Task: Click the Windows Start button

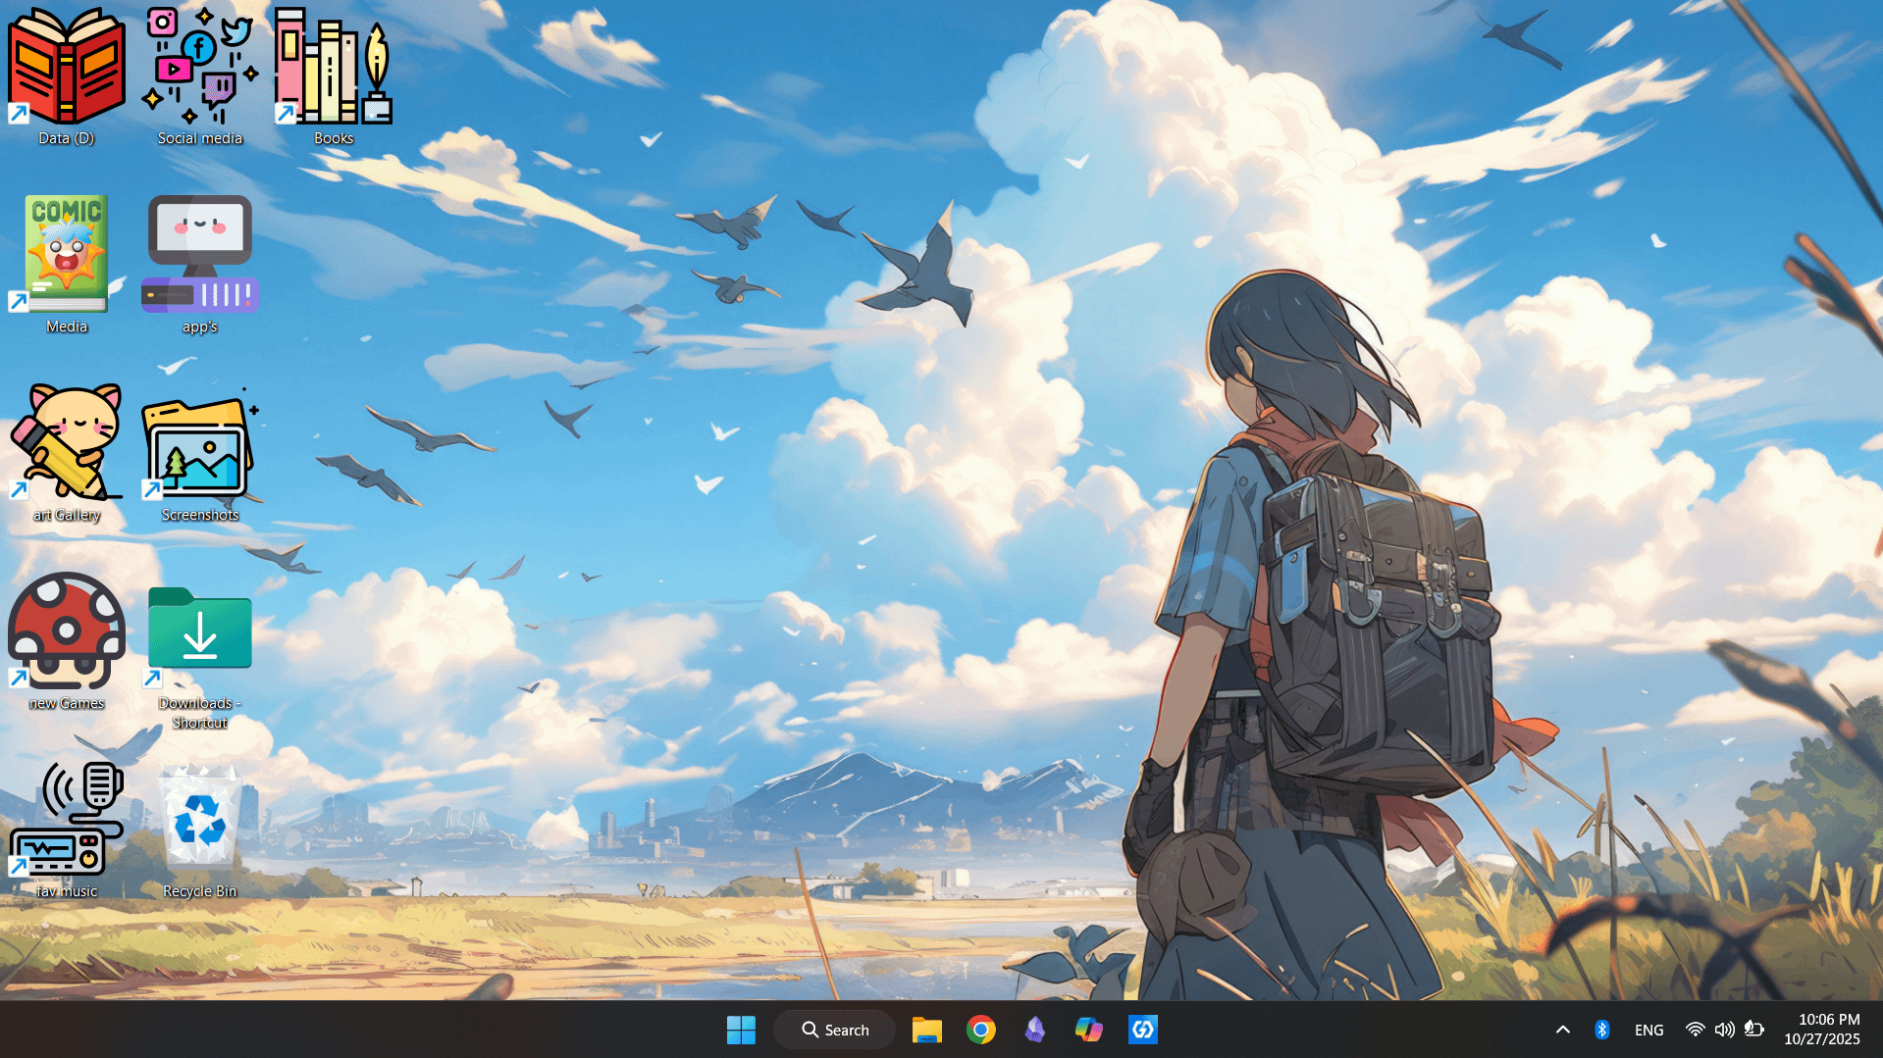Action: click(741, 1030)
